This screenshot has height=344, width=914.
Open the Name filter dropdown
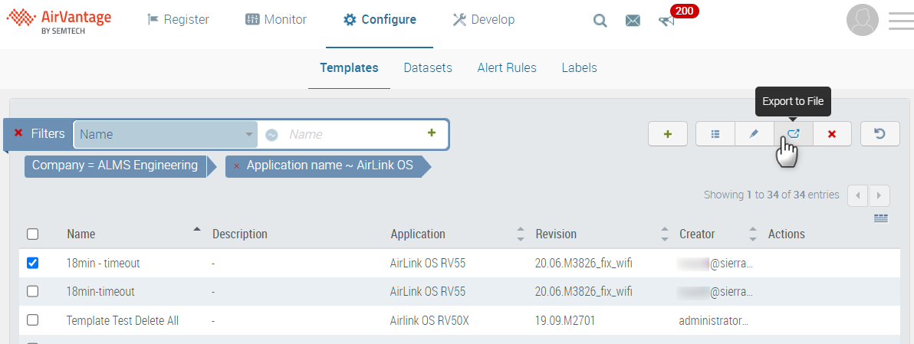[166, 135]
